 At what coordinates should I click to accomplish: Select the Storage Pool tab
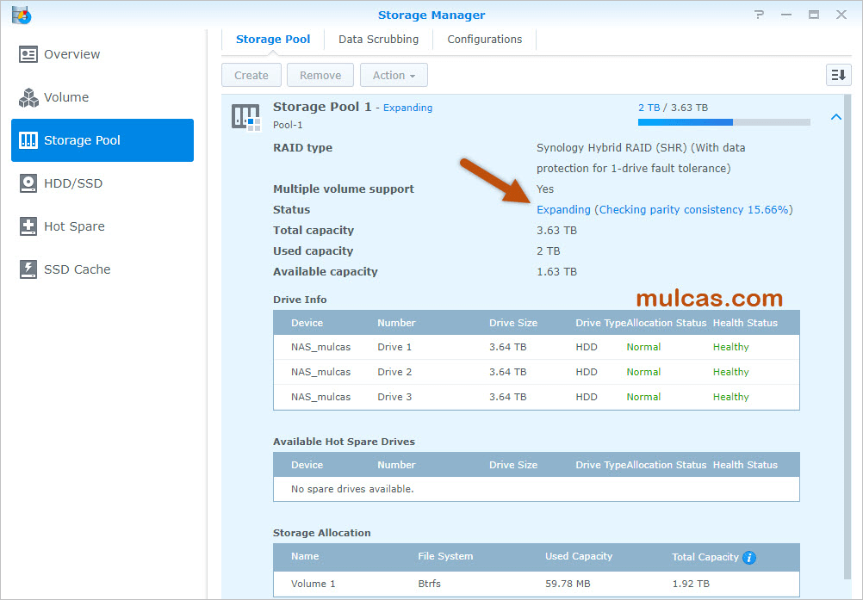click(273, 39)
